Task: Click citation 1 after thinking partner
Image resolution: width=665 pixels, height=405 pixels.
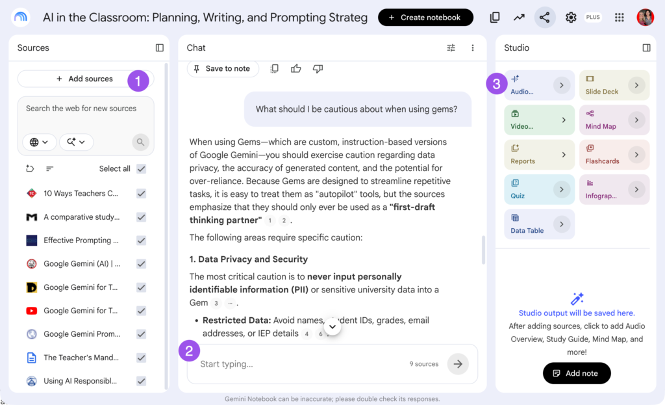Action: [x=270, y=220]
